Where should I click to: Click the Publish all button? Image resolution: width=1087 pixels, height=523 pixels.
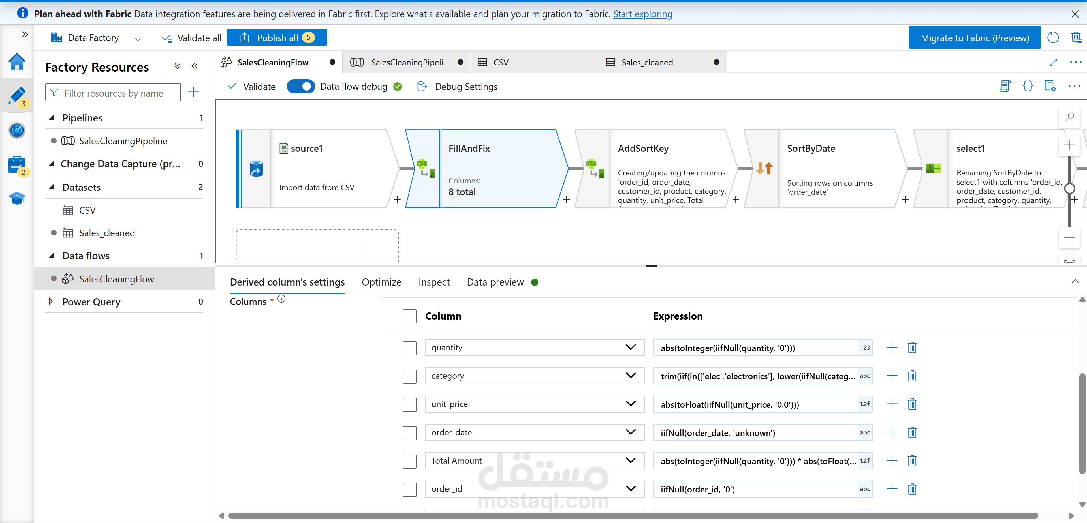pos(277,38)
